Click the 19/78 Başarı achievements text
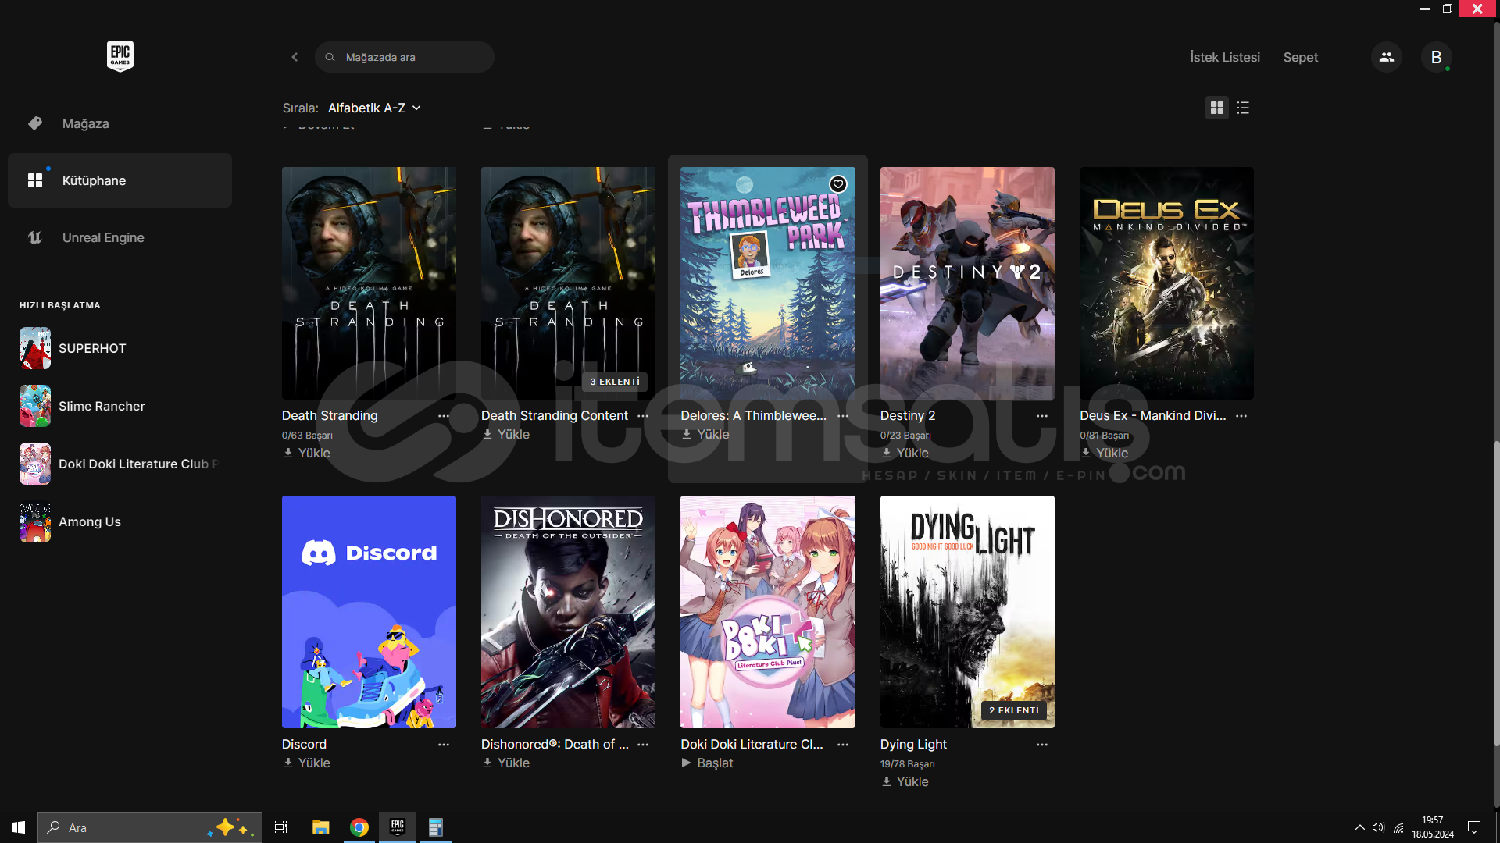 [907, 764]
